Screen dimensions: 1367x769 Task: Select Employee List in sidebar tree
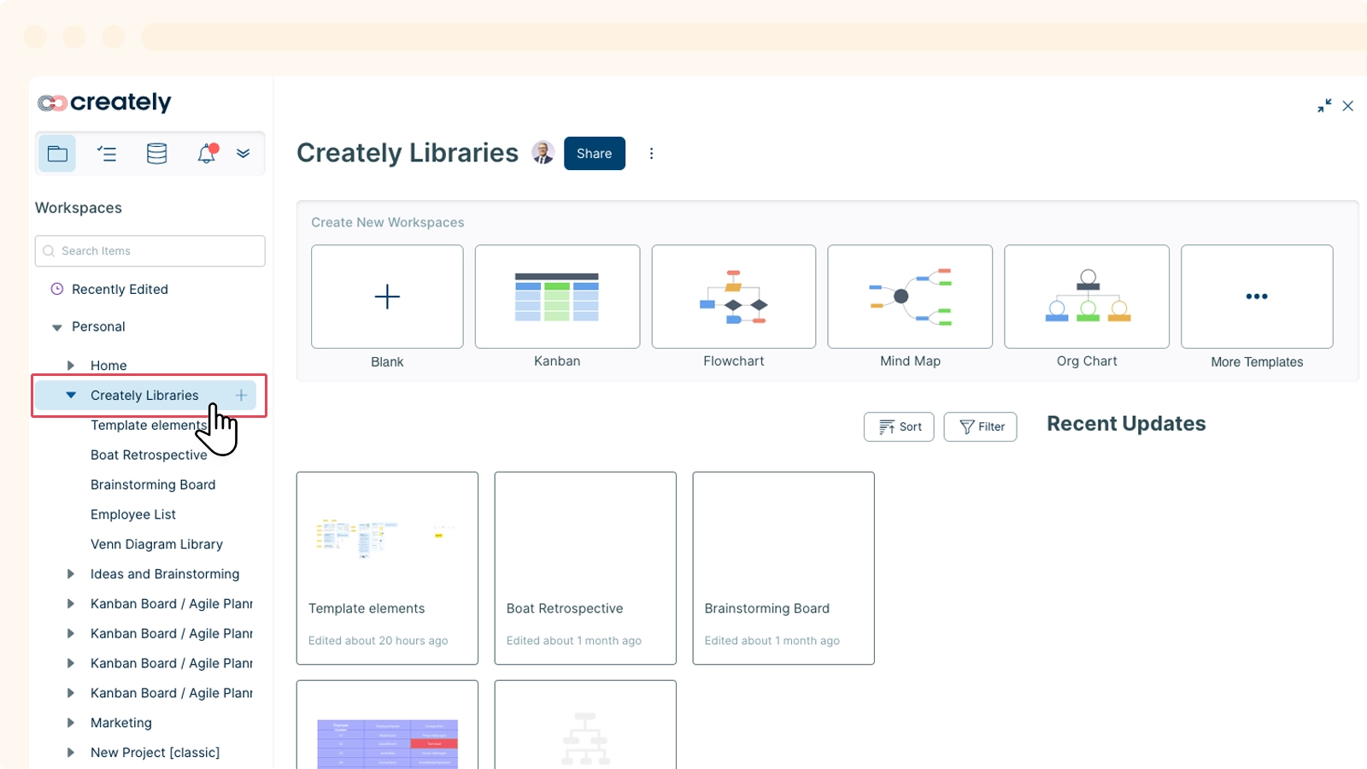tap(133, 514)
